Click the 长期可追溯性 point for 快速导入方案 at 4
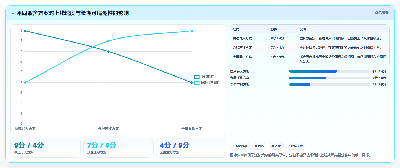This screenshot has width=400, height=168. point(25,83)
